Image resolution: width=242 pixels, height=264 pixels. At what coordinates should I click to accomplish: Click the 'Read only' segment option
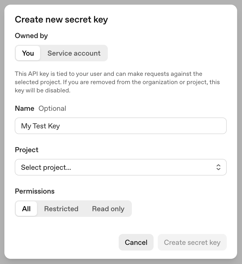tap(108, 209)
